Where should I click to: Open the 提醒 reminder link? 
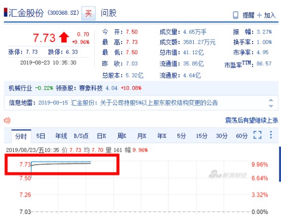(249, 15)
